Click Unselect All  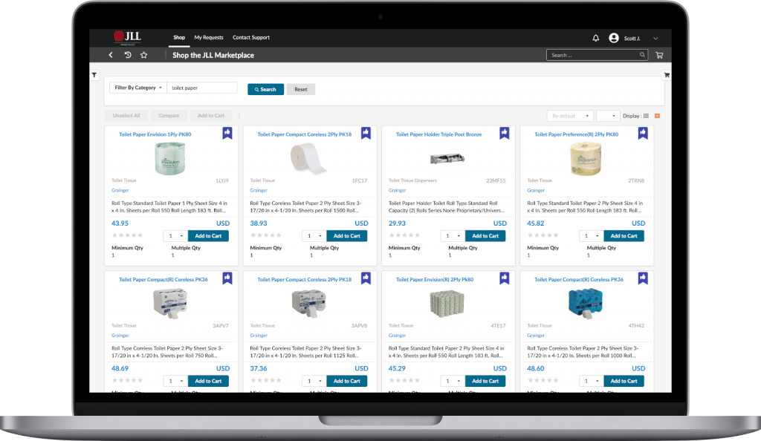[126, 116]
